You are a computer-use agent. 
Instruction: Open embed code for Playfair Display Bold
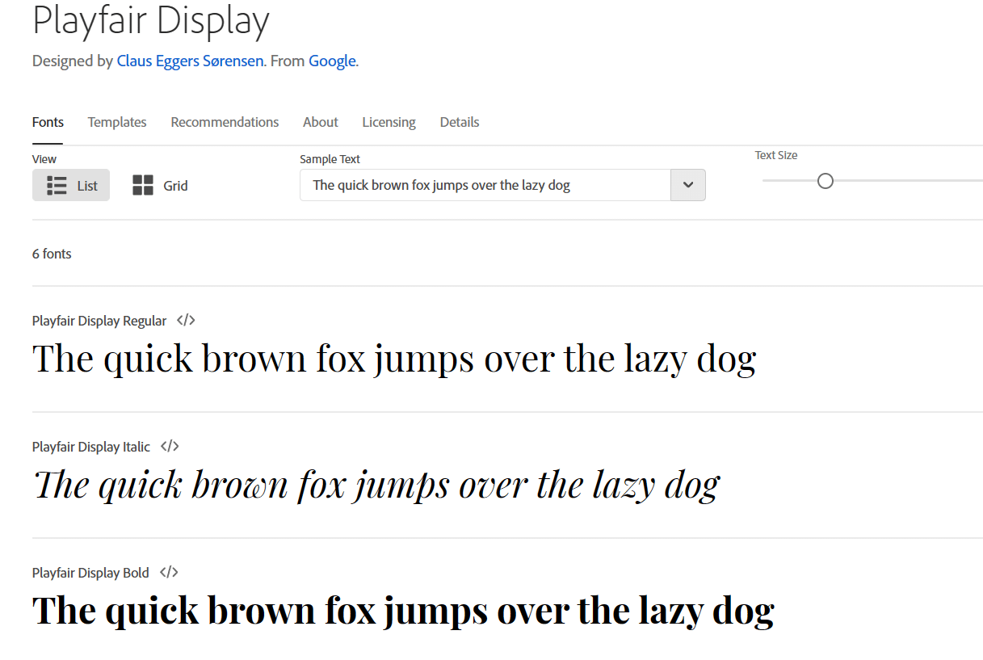169,573
